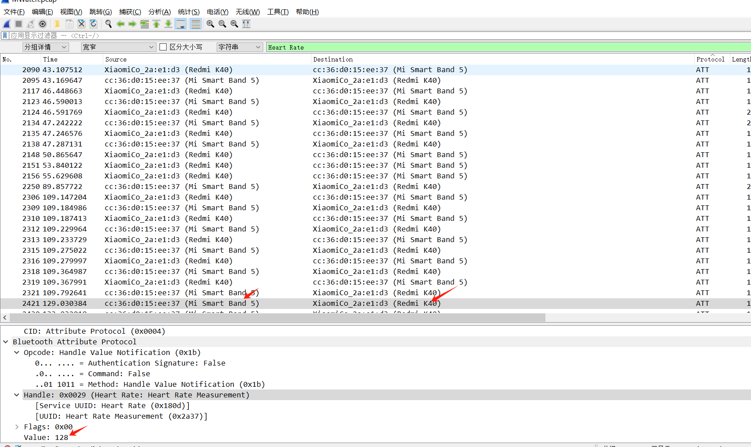This screenshot has height=447, width=751.
Task: Sort by the Protocol column header
Action: tap(712, 59)
